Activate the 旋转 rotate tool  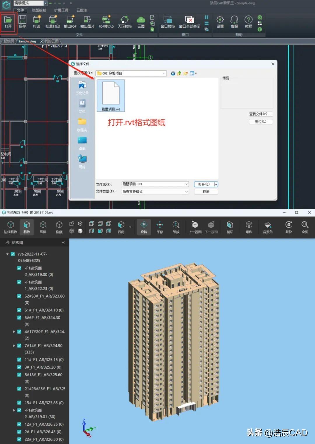point(144,227)
